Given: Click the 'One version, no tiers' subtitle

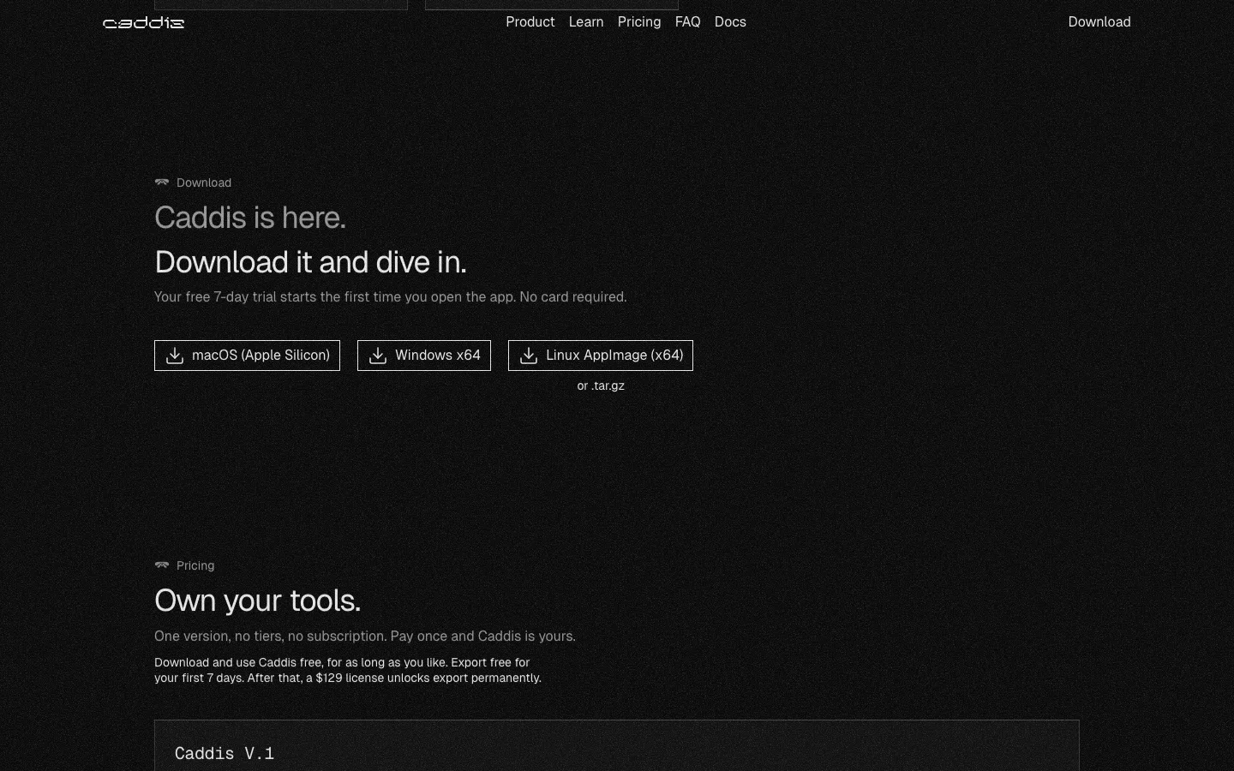Looking at the screenshot, I should coord(365,636).
